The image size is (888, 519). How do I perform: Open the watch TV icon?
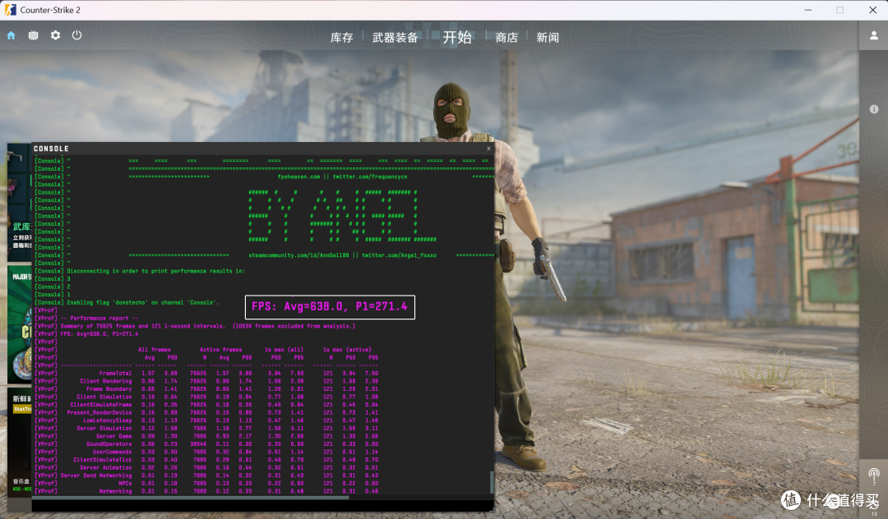tap(34, 35)
